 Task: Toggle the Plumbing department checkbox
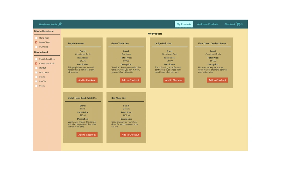pyautogui.click(x=36, y=47)
